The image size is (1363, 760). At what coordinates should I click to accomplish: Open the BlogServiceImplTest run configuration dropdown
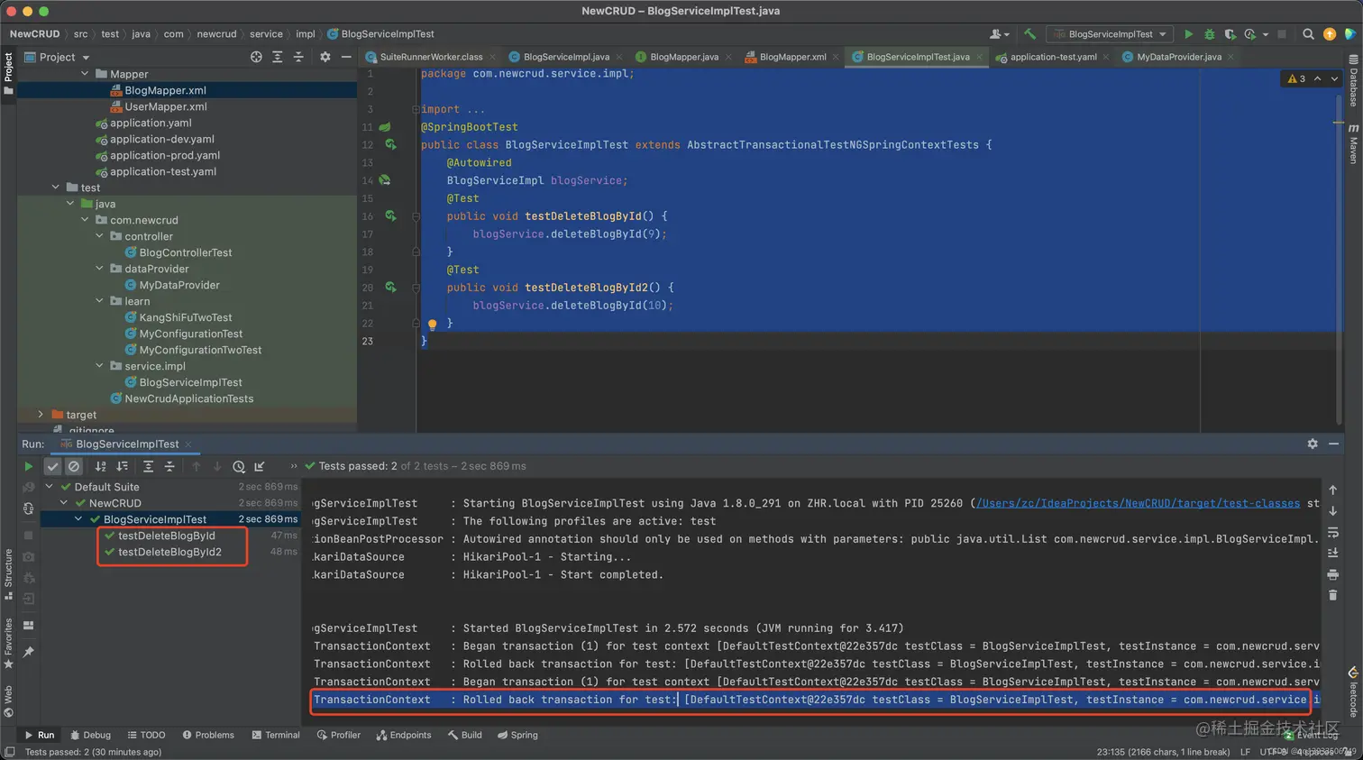pos(1110,34)
